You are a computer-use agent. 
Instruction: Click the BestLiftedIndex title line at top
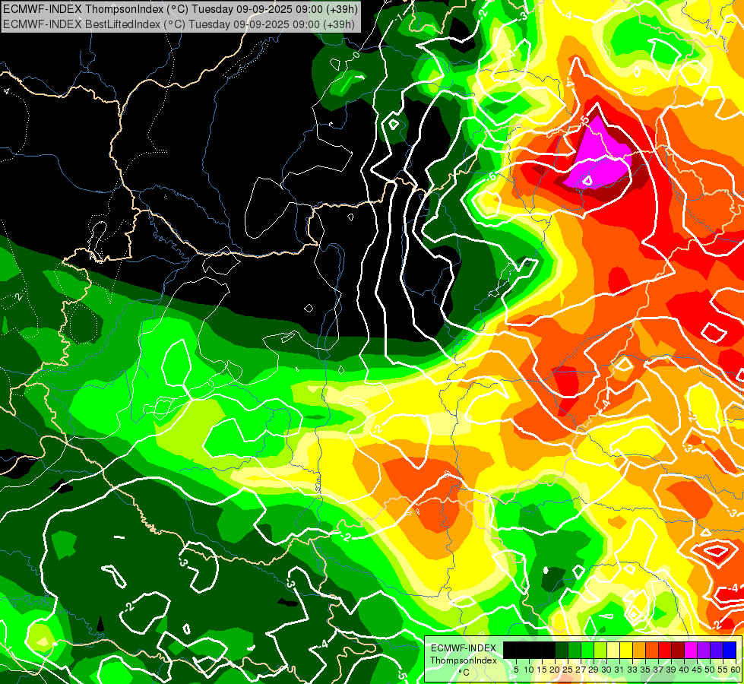179,24
